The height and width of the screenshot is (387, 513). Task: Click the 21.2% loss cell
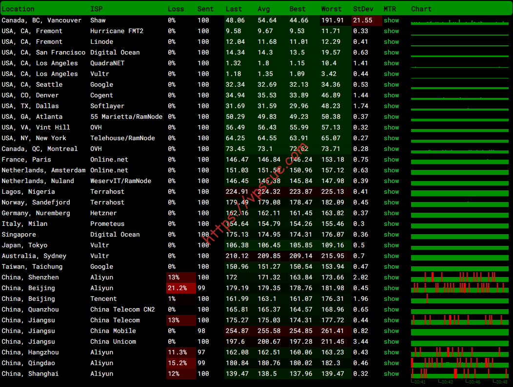tap(181, 288)
